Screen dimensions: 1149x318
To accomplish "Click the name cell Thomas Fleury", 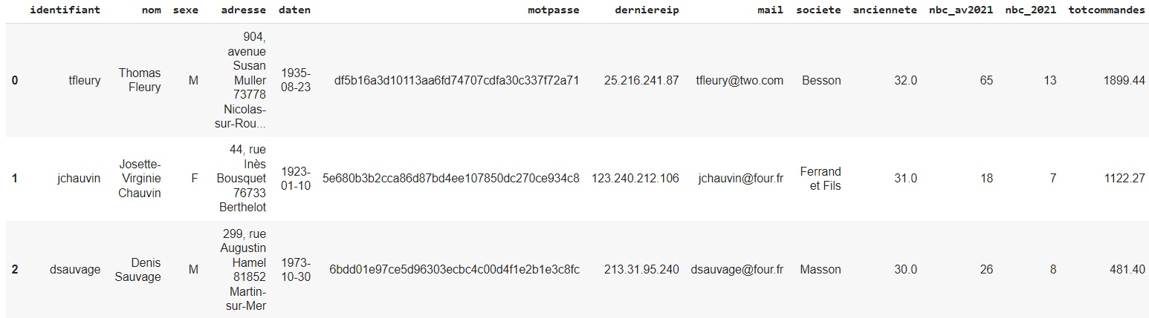I will tap(140, 80).
